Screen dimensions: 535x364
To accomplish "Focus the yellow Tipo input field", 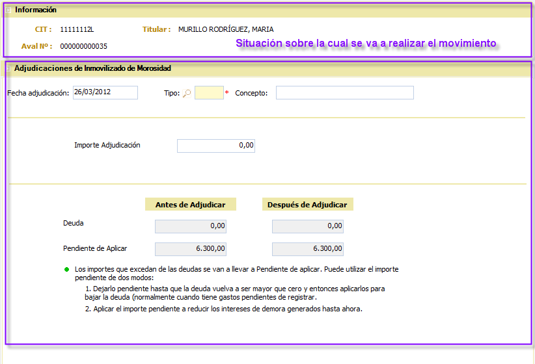I will (209, 93).
